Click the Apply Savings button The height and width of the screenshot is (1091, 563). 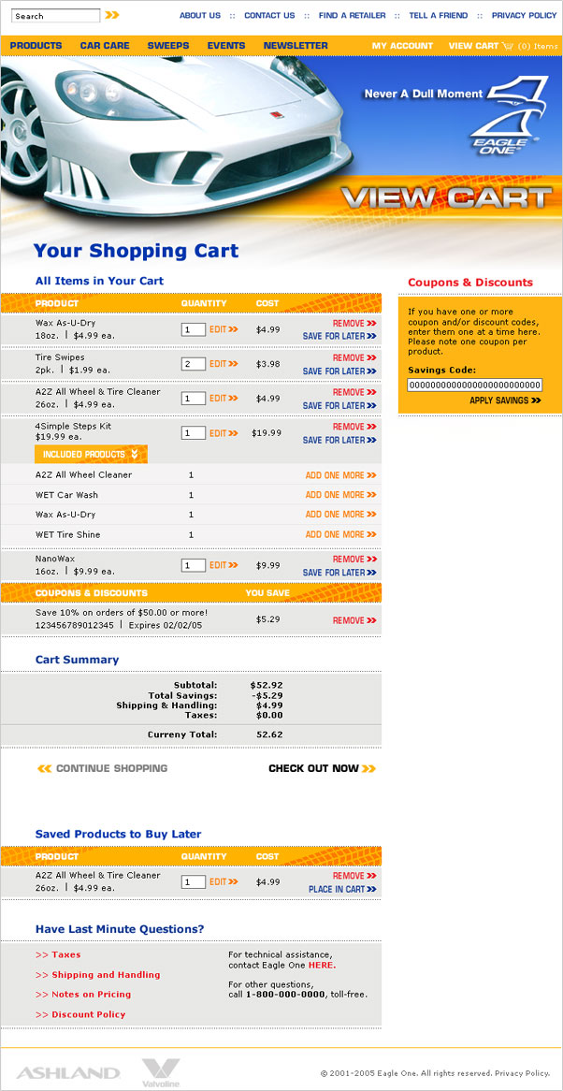point(505,400)
